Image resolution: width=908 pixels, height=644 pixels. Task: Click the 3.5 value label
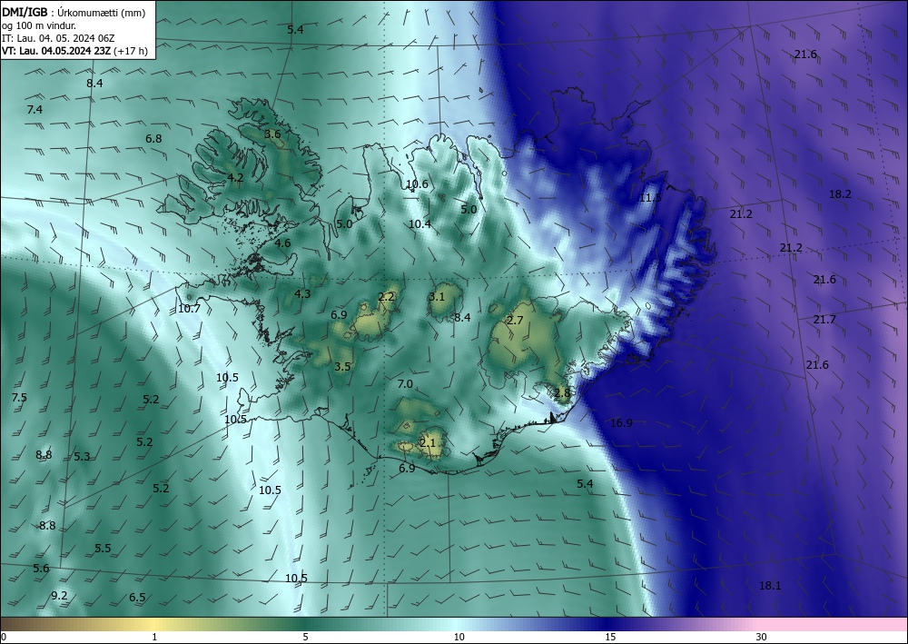[343, 367]
